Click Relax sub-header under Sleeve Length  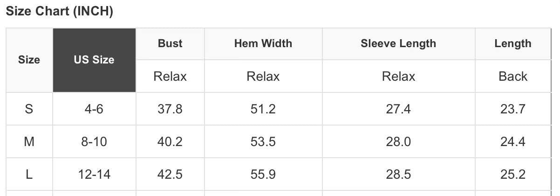398,76
